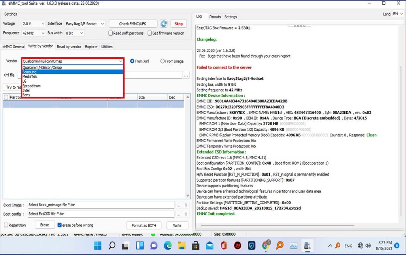The height and width of the screenshot is (255, 406).
Task: Open taskbar Search
Action: [112, 246]
